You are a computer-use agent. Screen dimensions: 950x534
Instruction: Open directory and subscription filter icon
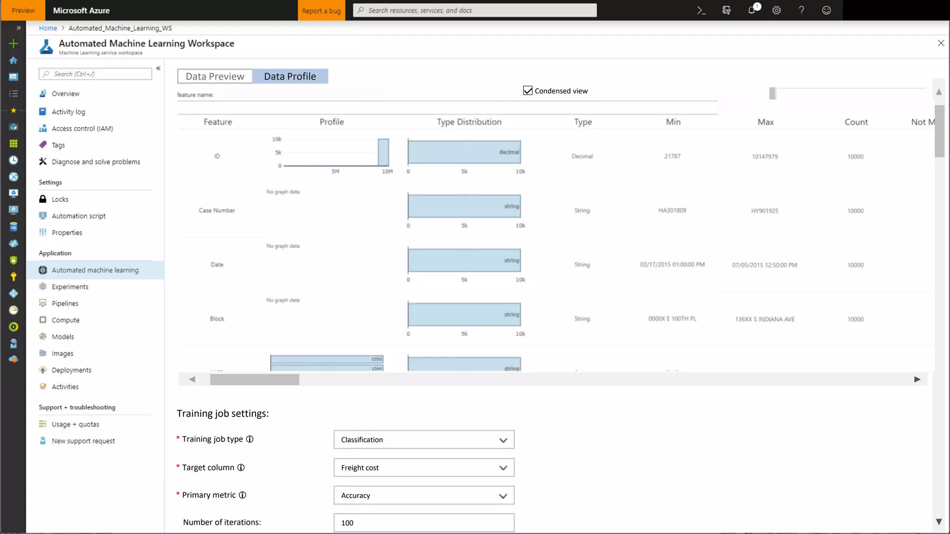726,10
